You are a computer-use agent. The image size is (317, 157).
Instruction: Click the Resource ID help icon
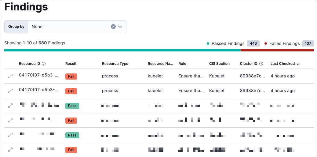tap(44, 64)
